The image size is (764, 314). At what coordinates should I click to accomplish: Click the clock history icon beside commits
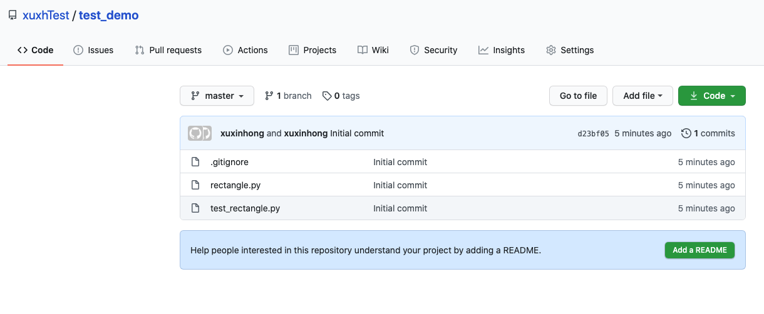[686, 133]
